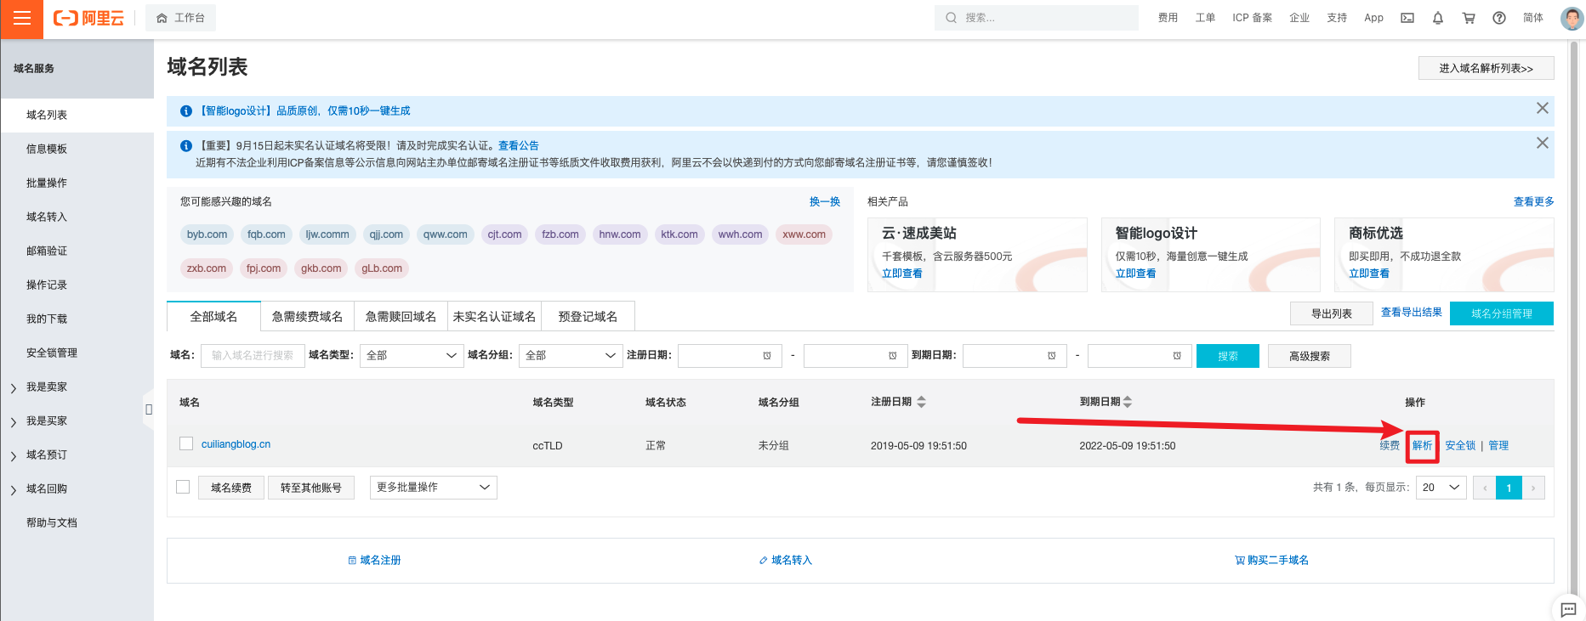1586x621 pixels.
Task: Collapse the left sidebar handle
Action: tap(149, 409)
